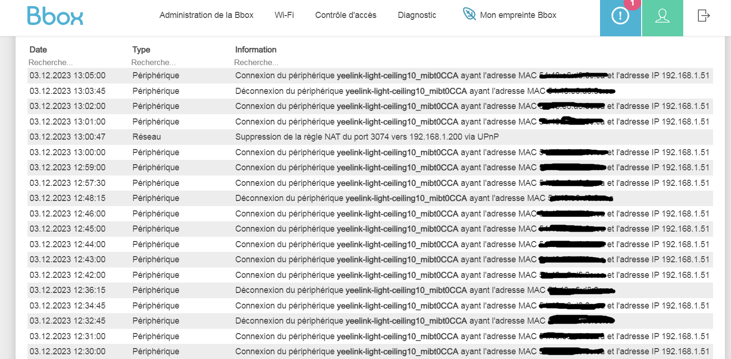Screen dimensions: 731x359
Task: Click the Connexion message in the 12:45:00 row
Action: click(x=472, y=229)
